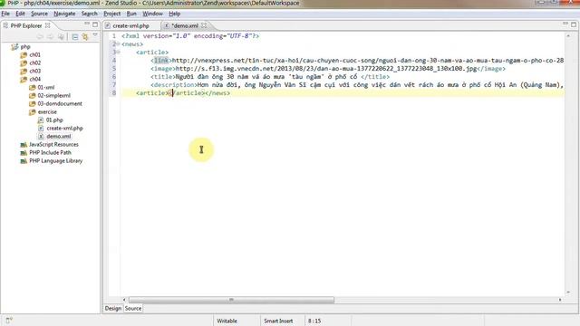Click the exercise folder icon
Viewport: 580px width, 326px height.
tap(33, 111)
